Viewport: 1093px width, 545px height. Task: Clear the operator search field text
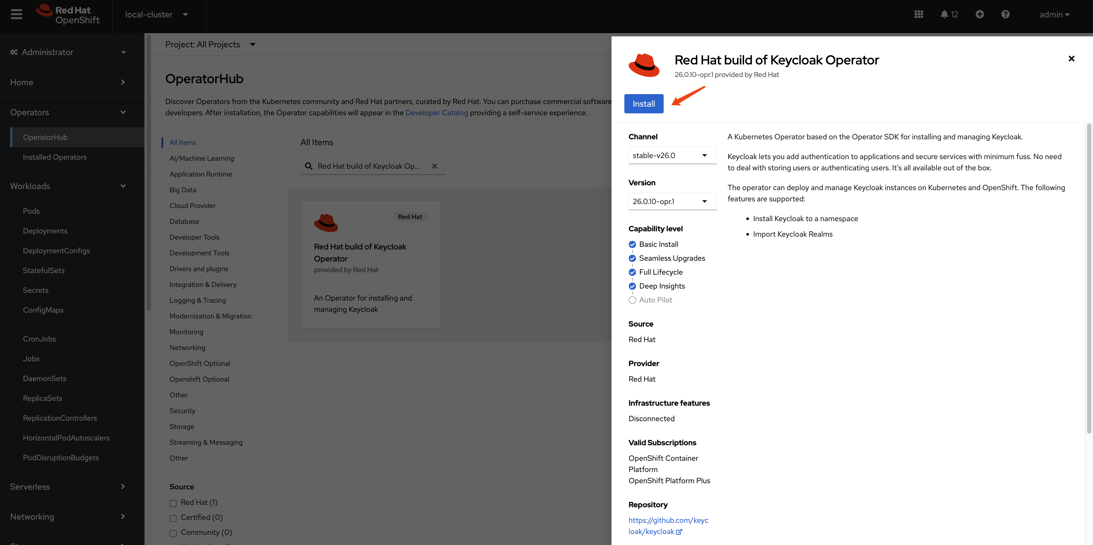coord(434,166)
